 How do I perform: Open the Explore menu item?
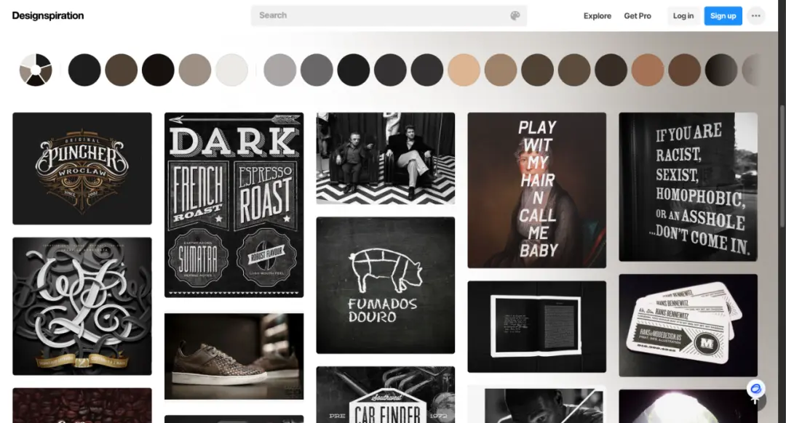pos(597,16)
